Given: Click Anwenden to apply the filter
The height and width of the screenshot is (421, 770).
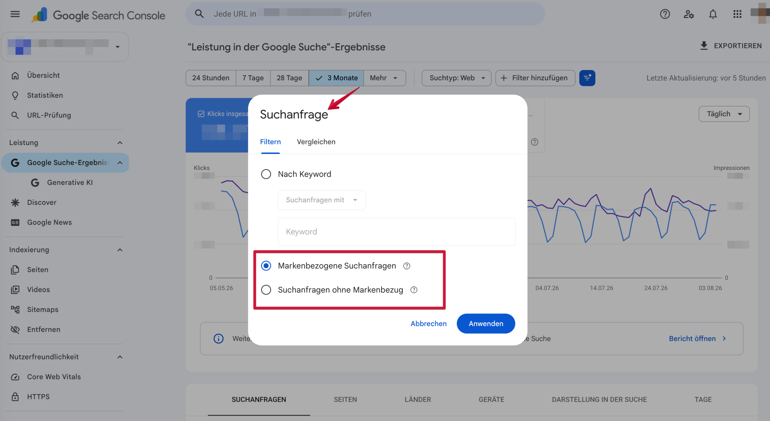Looking at the screenshot, I should pos(486,324).
